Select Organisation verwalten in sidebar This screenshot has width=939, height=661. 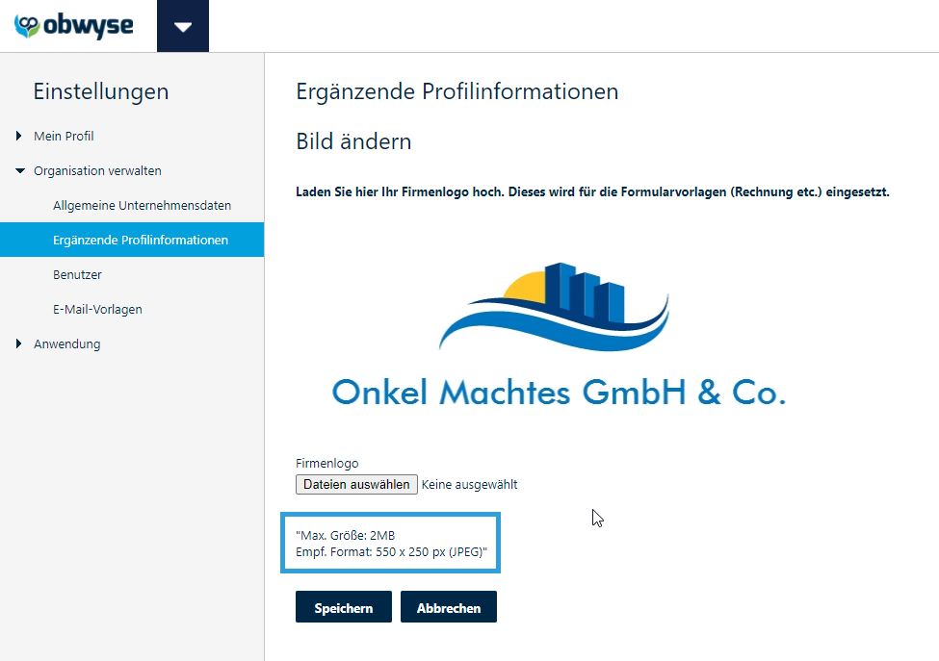pyautogui.click(x=97, y=170)
